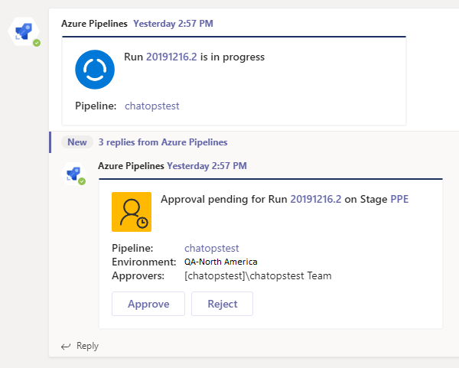Viewport: 459px width, 368px height.
Task: Click the yellow approval pending user icon
Action: 132,212
